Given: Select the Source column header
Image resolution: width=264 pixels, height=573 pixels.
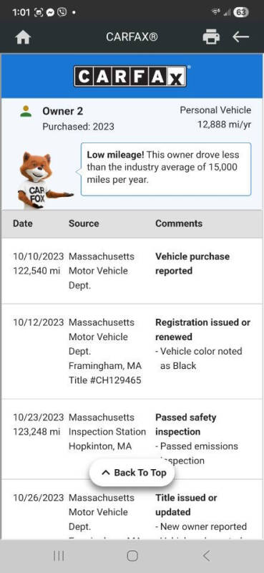Looking at the screenshot, I should click(84, 223).
